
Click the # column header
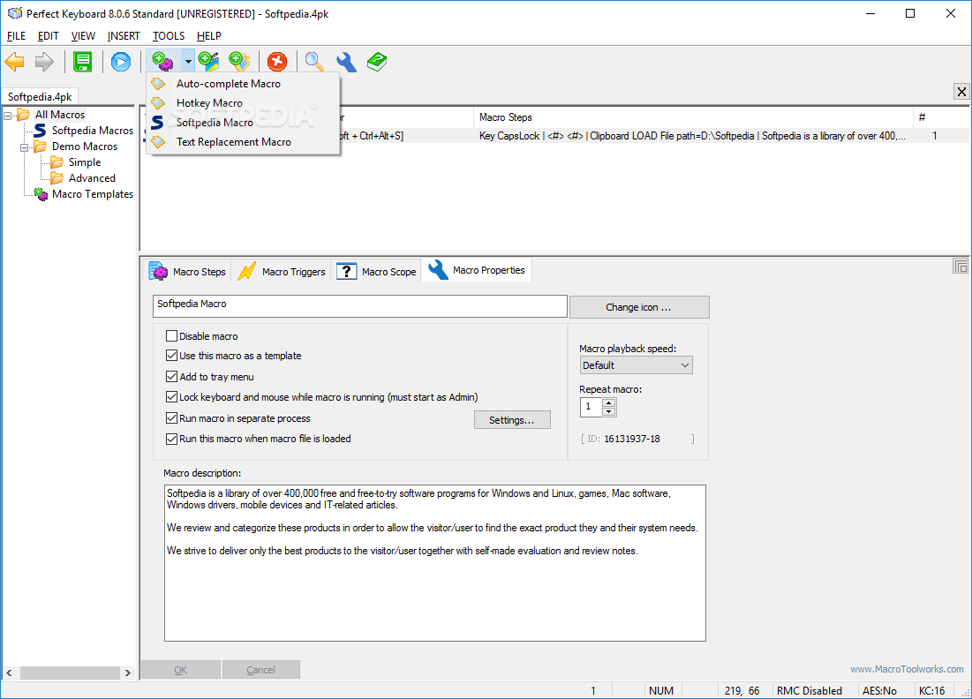point(941,117)
